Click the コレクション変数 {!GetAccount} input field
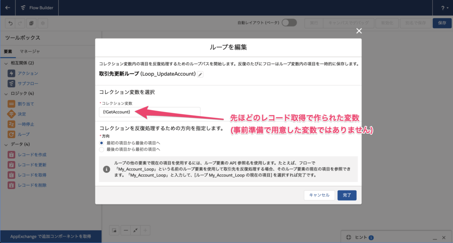This screenshot has width=453, height=243. click(x=150, y=112)
